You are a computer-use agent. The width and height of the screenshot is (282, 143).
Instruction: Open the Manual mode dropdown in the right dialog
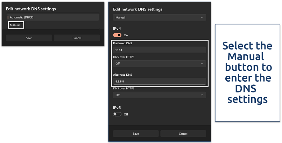pos(159,17)
